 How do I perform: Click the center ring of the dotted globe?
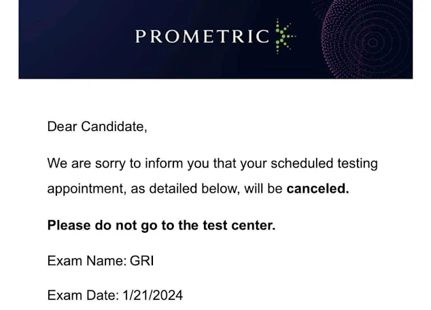(373, 43)
